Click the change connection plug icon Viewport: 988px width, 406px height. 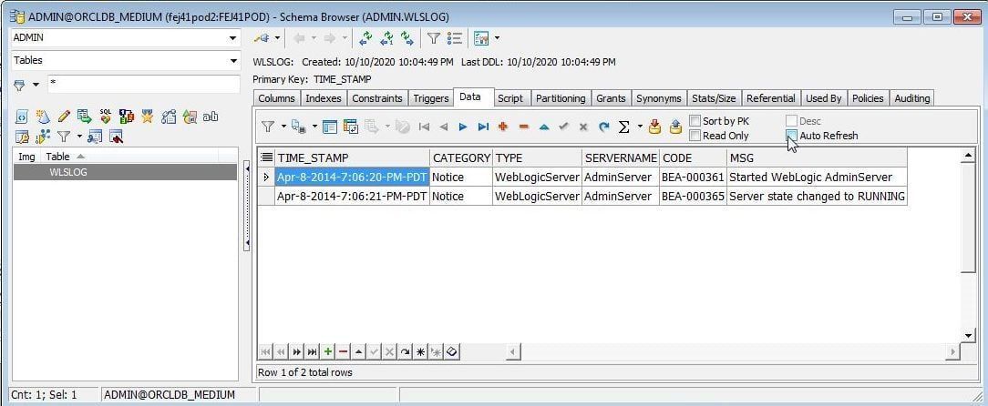(261, 38)
